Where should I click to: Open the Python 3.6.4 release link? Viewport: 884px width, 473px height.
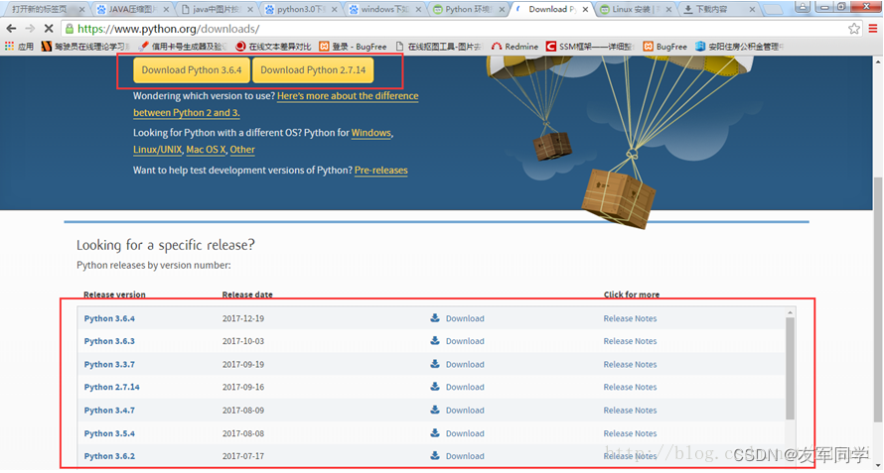(109, 318)
